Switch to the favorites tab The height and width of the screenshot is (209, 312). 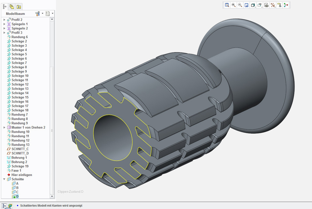tap(19, 6)
